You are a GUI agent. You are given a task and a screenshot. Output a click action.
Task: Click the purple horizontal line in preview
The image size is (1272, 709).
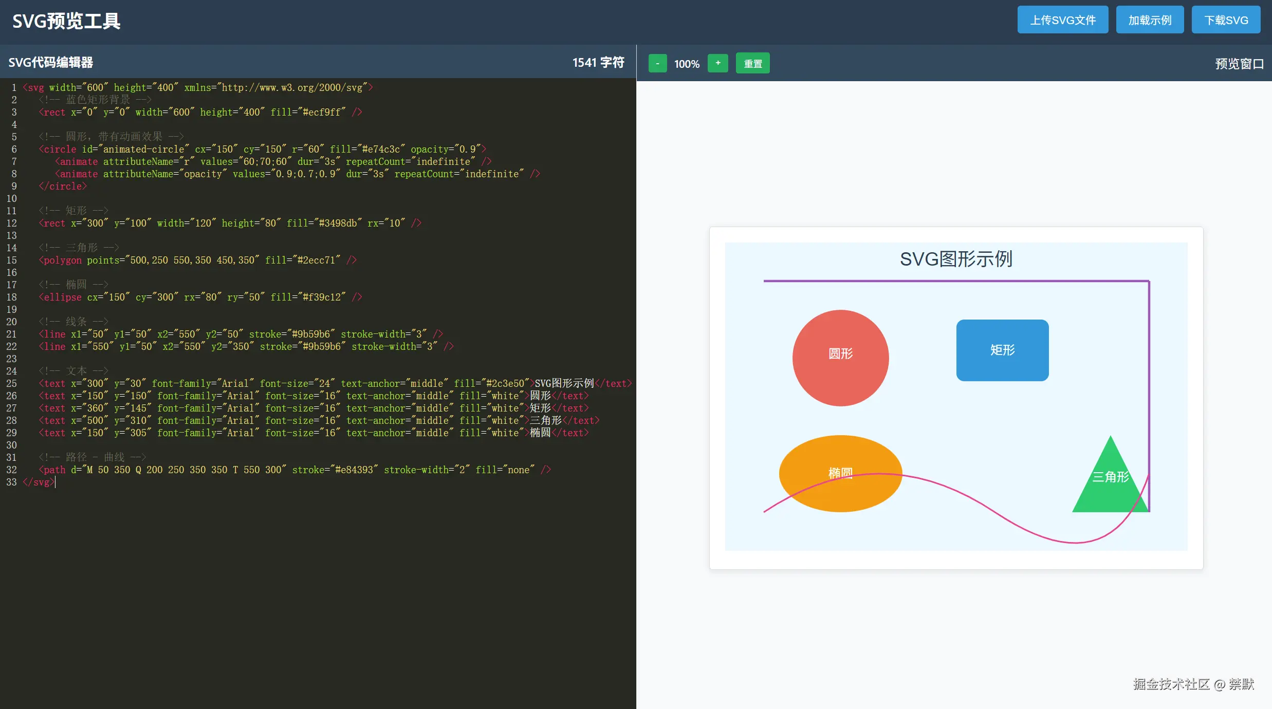point(956,281)
